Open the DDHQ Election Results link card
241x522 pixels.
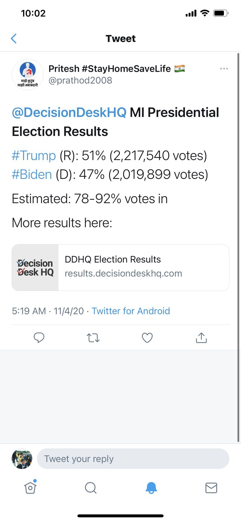(x=120, y=268)
